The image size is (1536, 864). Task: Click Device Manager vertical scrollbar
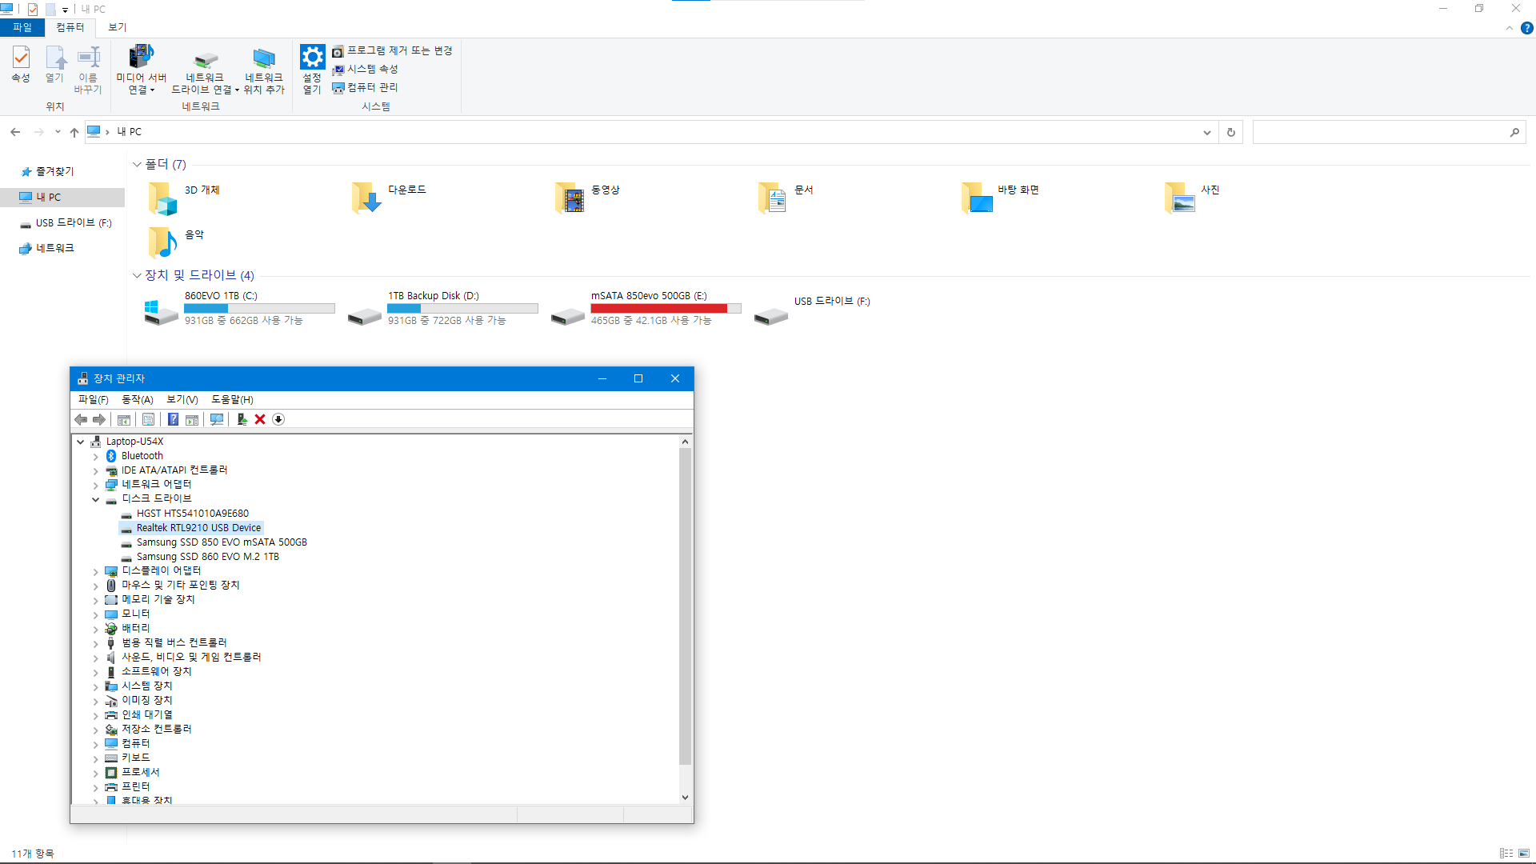pyautogui.click(x=685, y=606)
